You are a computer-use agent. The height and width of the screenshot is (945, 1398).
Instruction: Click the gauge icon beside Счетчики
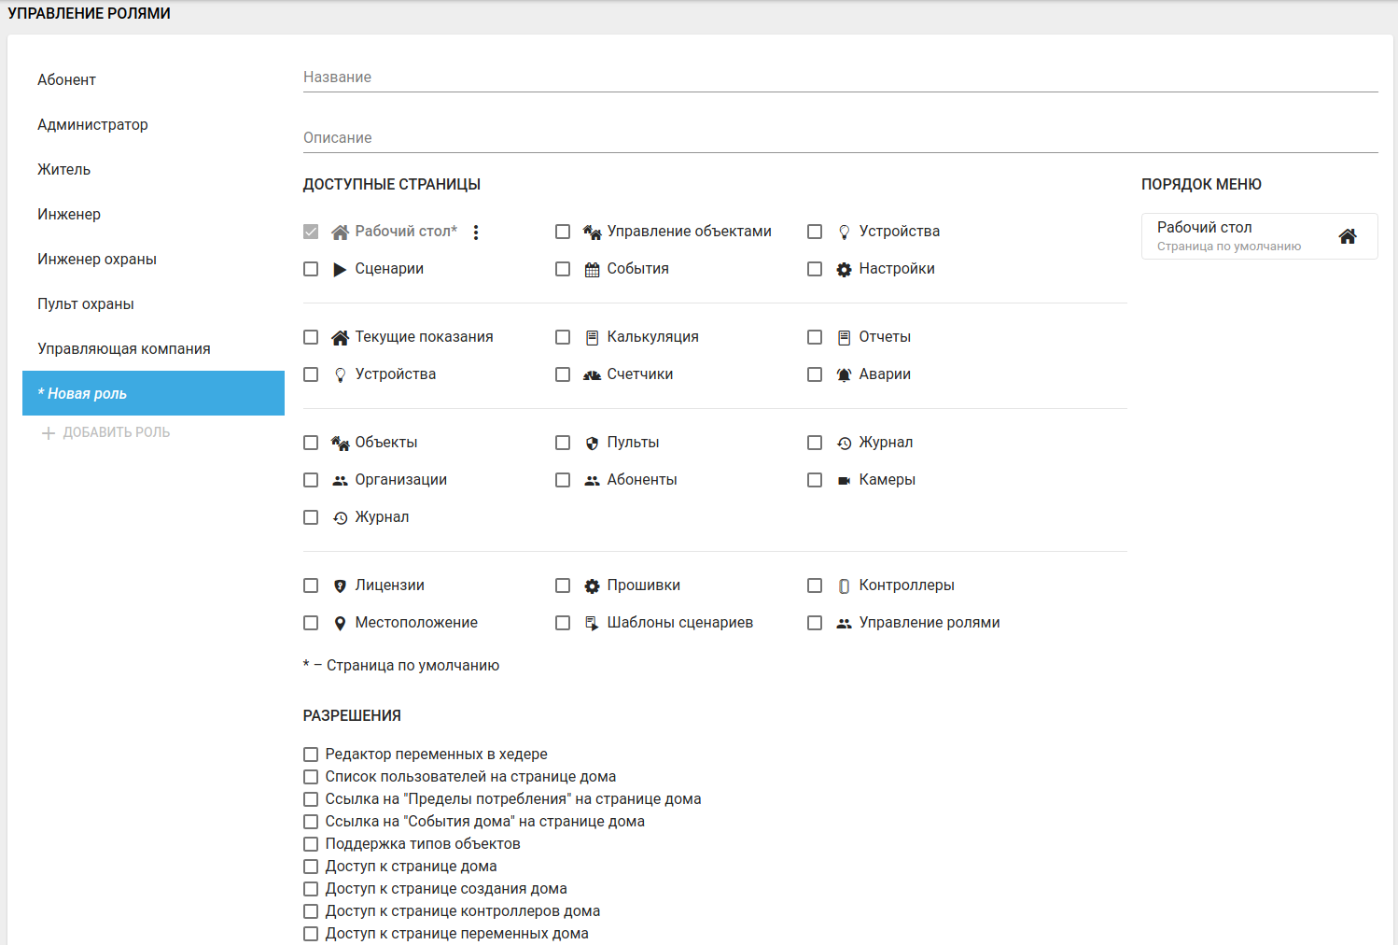pyautogui.click(x=592, y=375)
